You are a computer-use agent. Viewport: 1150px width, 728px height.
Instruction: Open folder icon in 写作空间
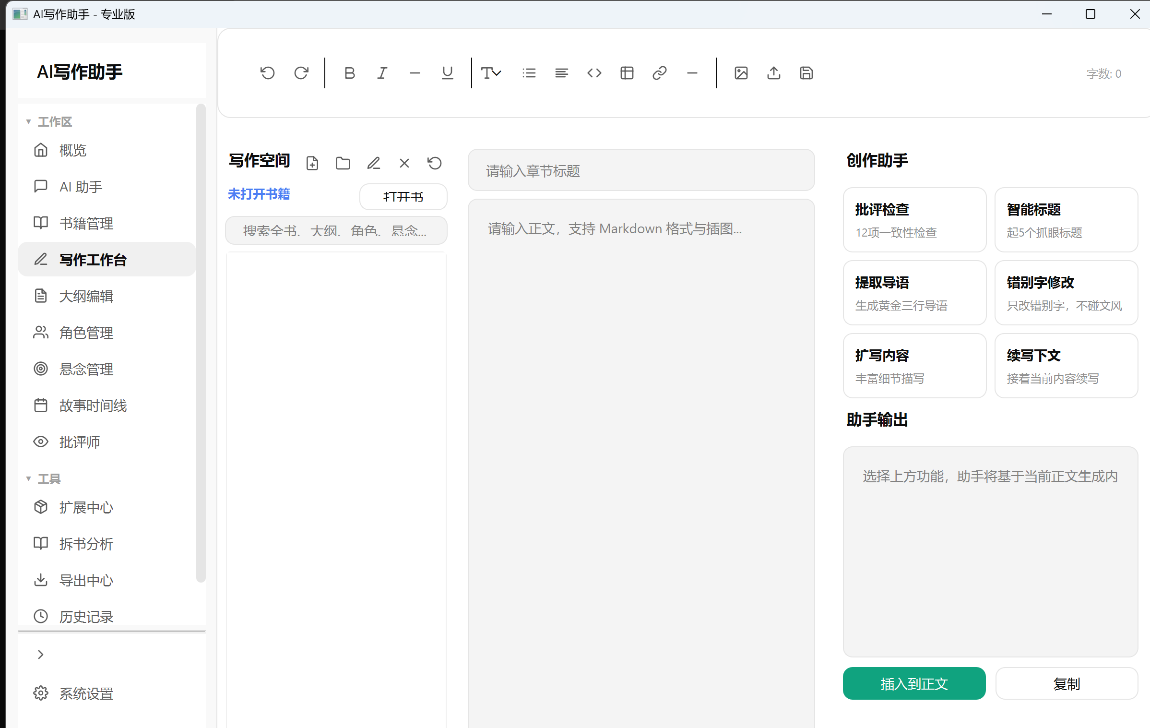pos(343,163)
